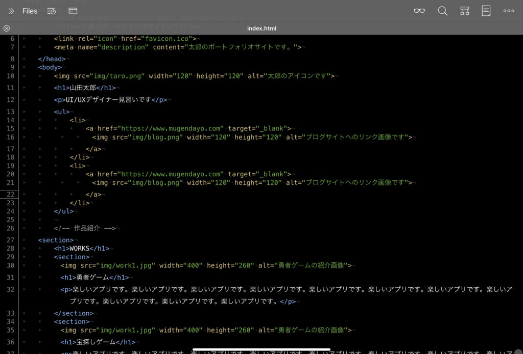Screen dimensions: 523x354
Task: Open the Files browser
Action: [30, 11]
